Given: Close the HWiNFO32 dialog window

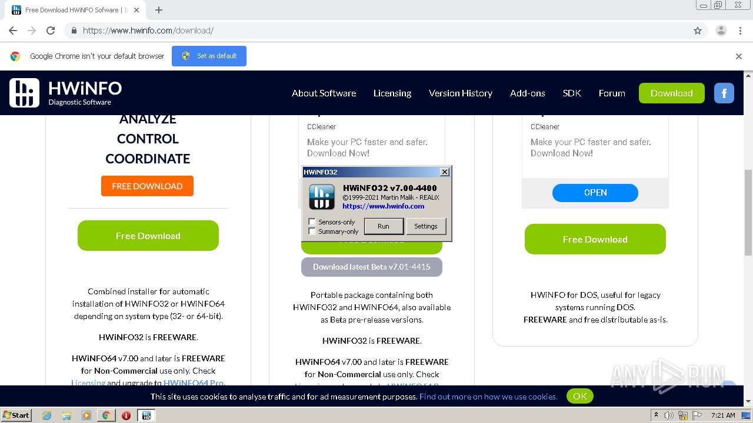Looking at the screenshot, I should coord(445,172).
